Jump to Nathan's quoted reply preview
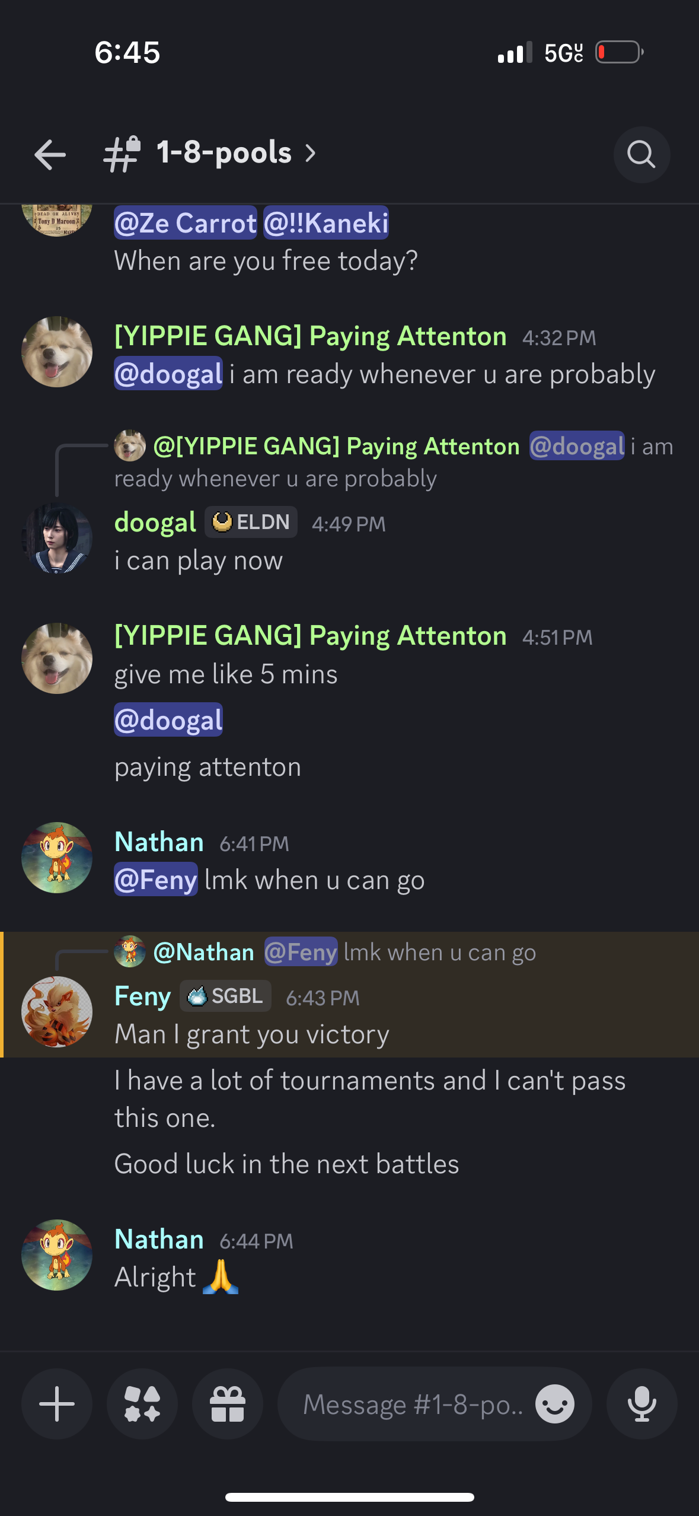This screenshot has height=1516, width=699. pyautogui.click(x=325, y=952)
